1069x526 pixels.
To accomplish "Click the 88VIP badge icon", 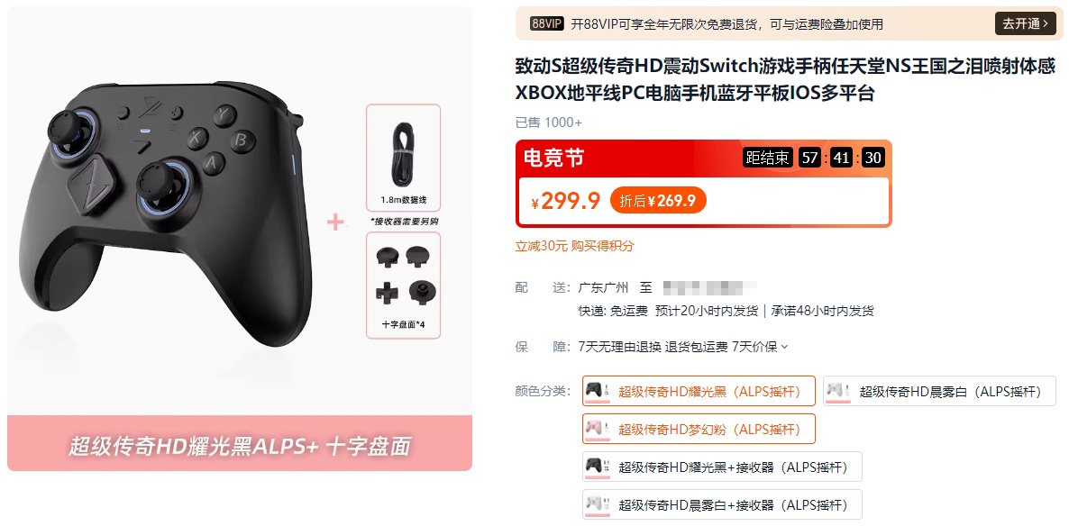I will (547, 23).
